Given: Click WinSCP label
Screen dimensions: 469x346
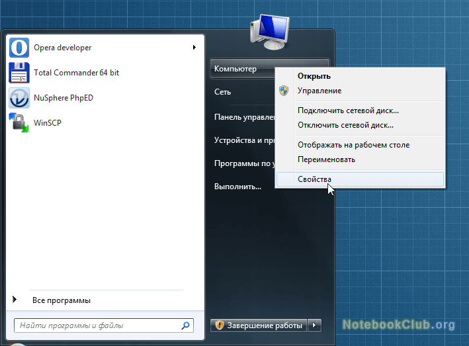Looking at the screenshot, I should pos(48,123).
